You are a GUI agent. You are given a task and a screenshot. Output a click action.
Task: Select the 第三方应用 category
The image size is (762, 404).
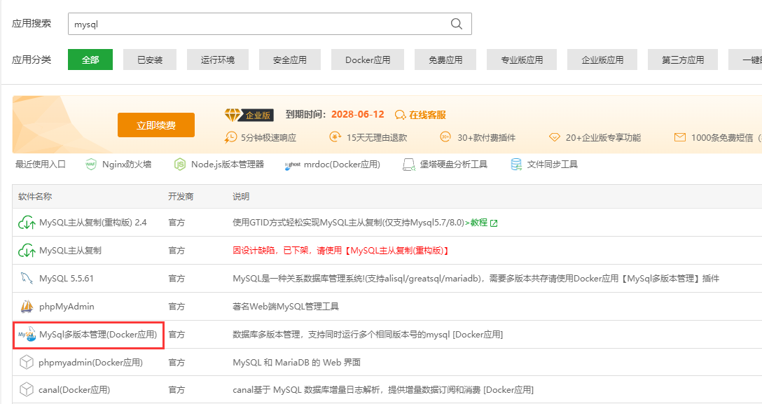[683, 60]
